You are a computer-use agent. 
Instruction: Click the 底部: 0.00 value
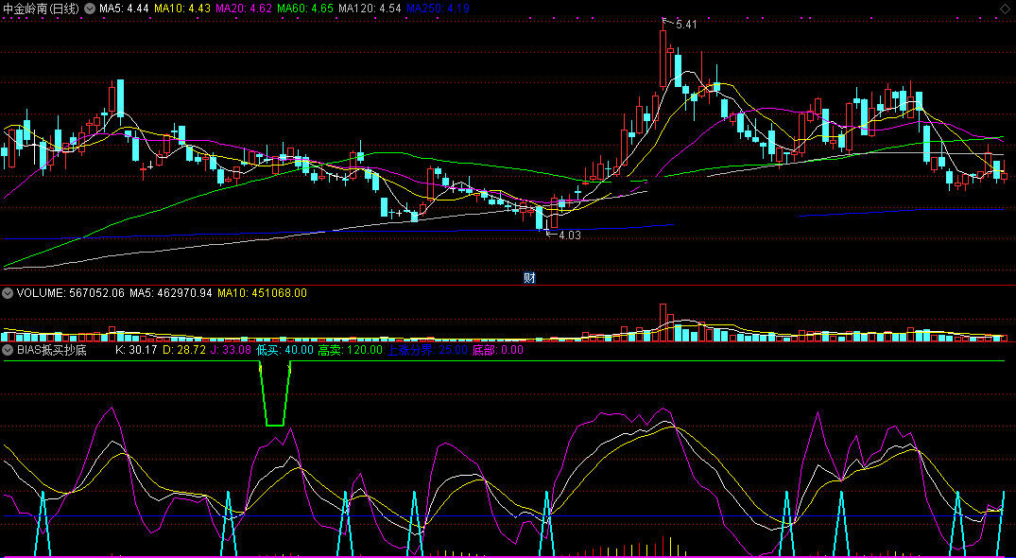(x=498, y=350)
